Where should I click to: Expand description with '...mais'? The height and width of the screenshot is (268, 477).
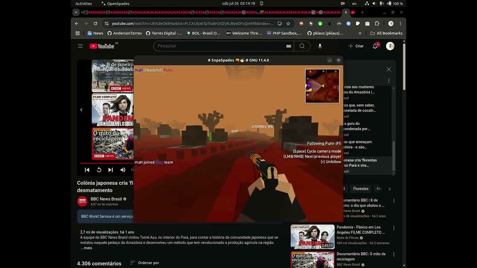click(x=86, y=248)
